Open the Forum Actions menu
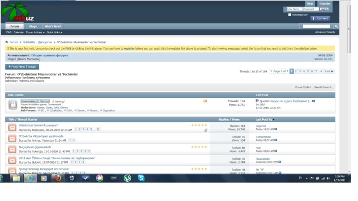Viewport: 358px width, 201px height. (34, 32)
